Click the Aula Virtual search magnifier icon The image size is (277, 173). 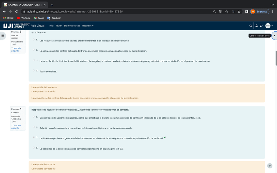[x=251, y=26]
